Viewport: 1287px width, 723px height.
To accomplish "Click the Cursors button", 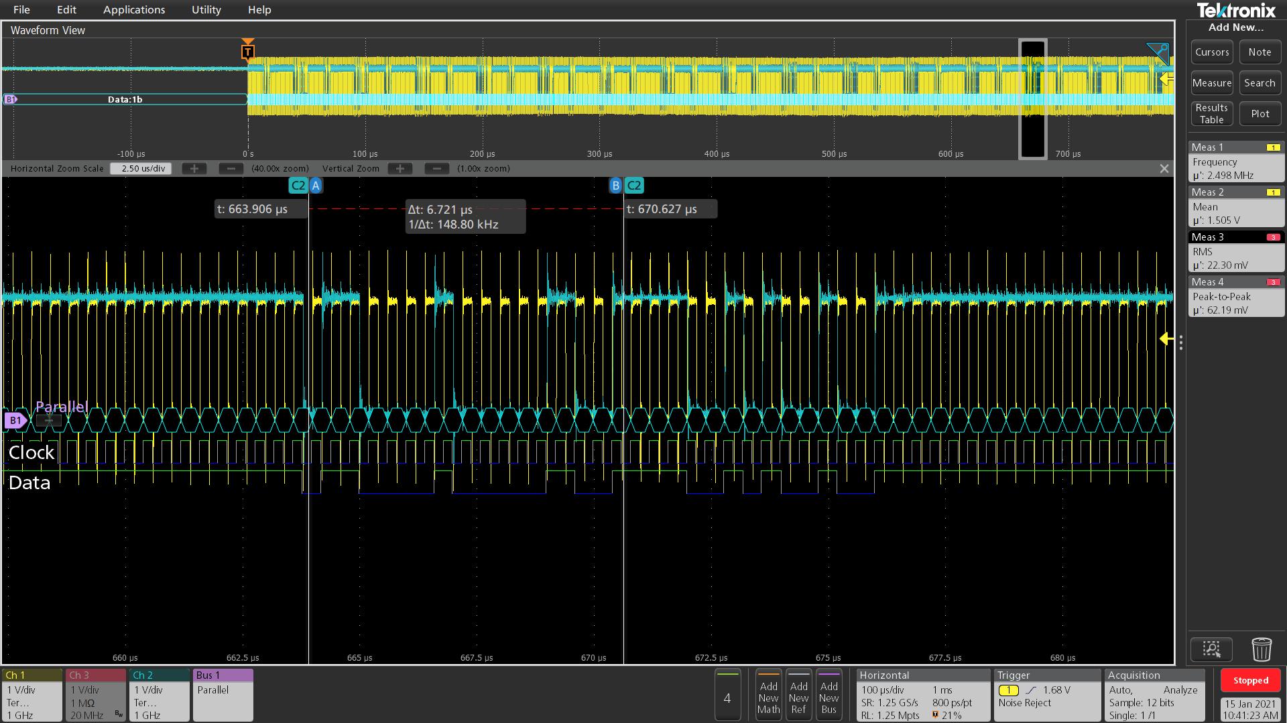I will click(1212, 52).
